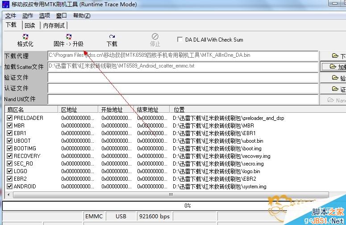Viewport: 346px width, 225px height.
Task: Sort by 开始地址 column header
Action: pos(116,110)
